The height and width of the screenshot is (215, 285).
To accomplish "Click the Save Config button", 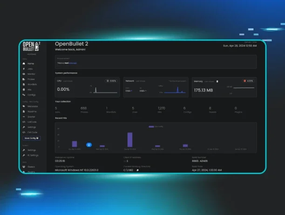I will [32, 138].
